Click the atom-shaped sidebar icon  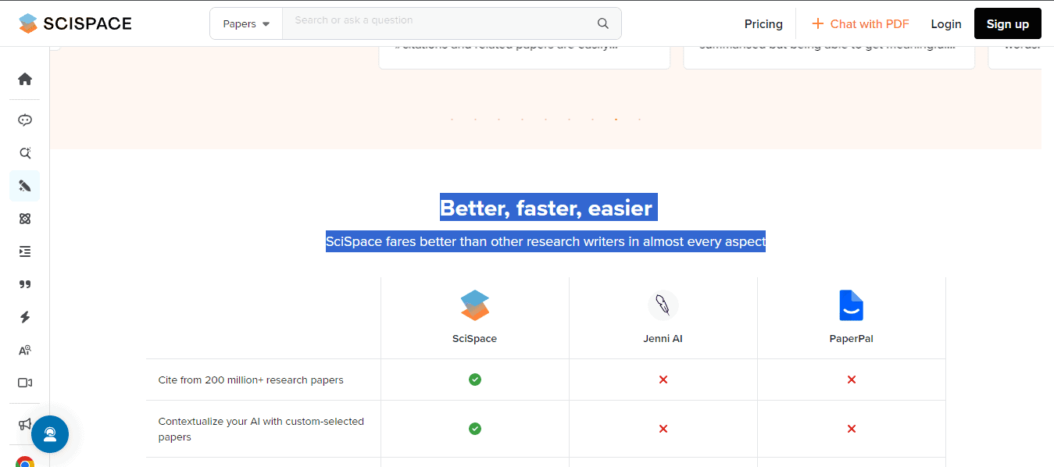(x=25, y=219)
